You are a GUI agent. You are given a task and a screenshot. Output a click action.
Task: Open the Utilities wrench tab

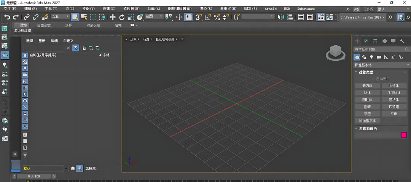click(402, 41)
